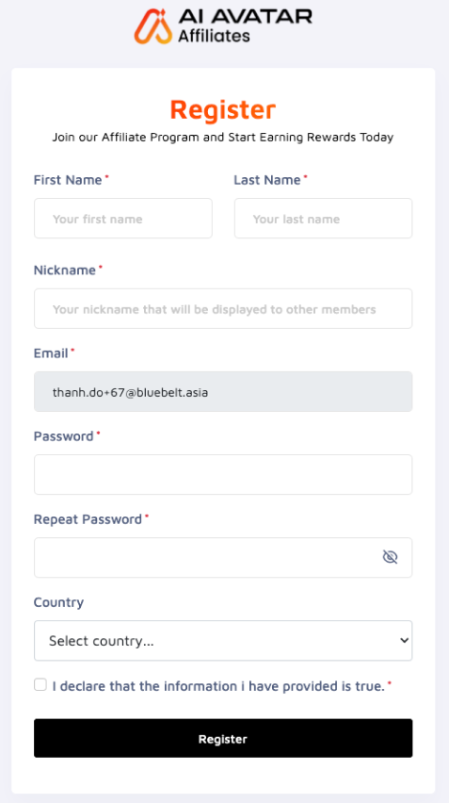The height and width of the screenshot is (803, 449).
Task: Select the prefilled Email field
Action: point(223,391)
